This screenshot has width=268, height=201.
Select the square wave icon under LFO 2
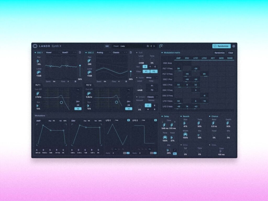tap(149, 149)
